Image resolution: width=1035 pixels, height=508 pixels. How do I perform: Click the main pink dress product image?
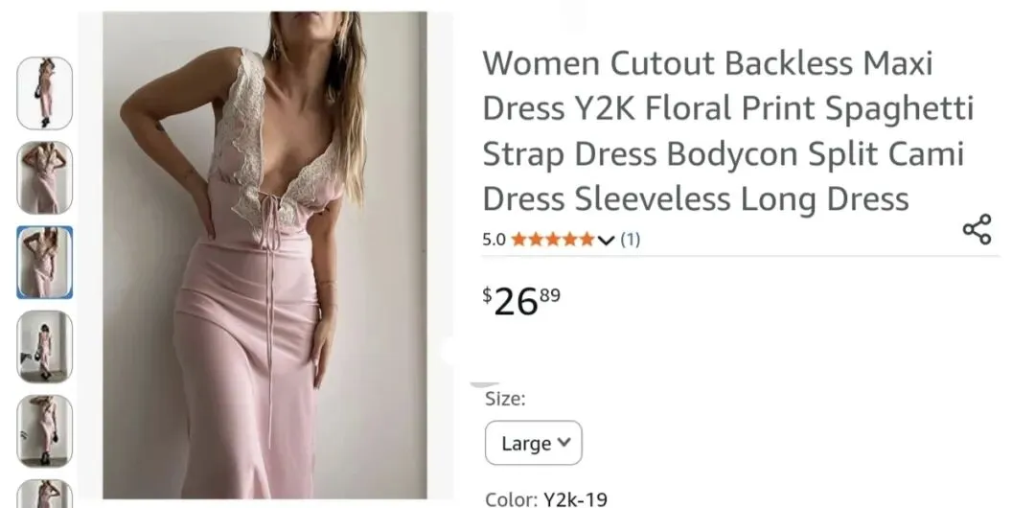pyautogui.click(x=264, y=255)
